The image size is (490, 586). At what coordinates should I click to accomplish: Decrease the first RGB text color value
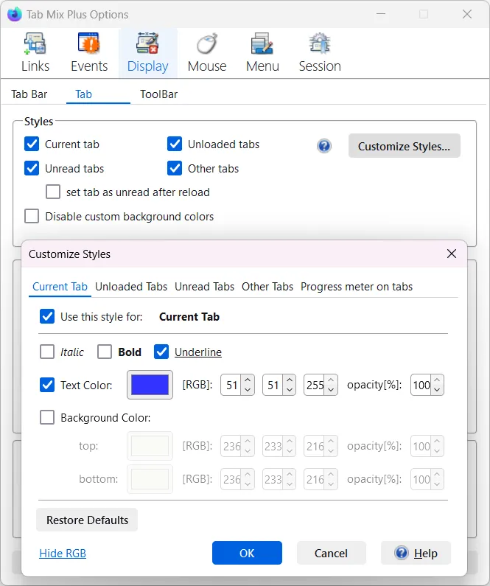point(248,389)
